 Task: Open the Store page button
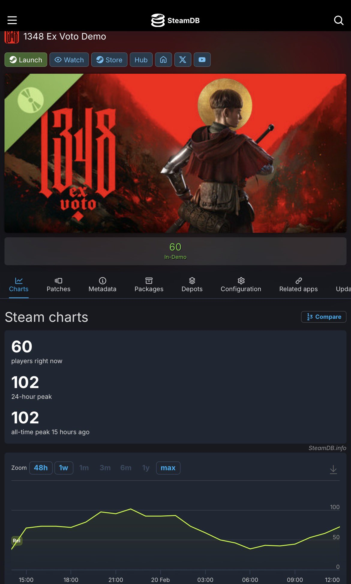(109, 60)
